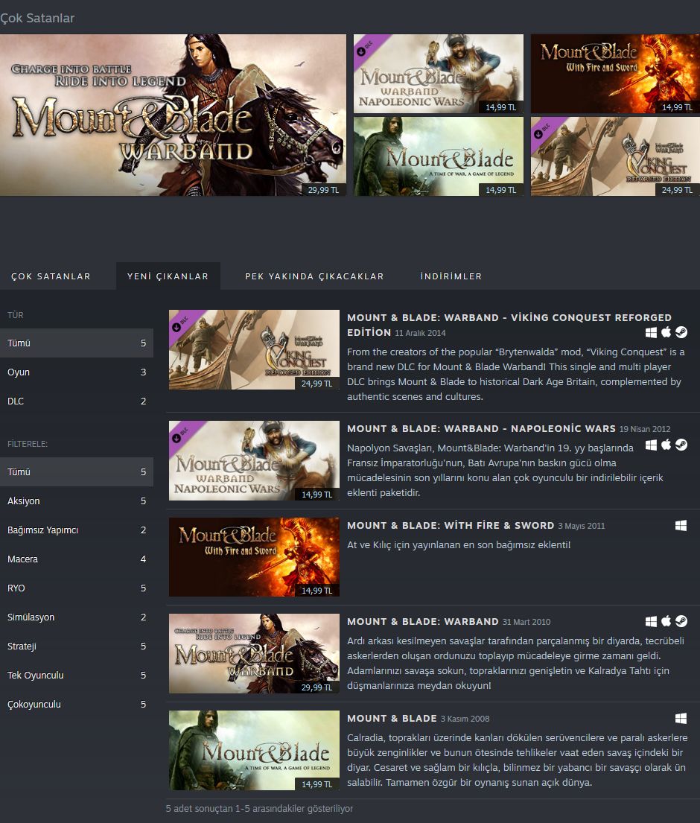Click DLC badge on Viking Conquest top banner

[544, 130]
